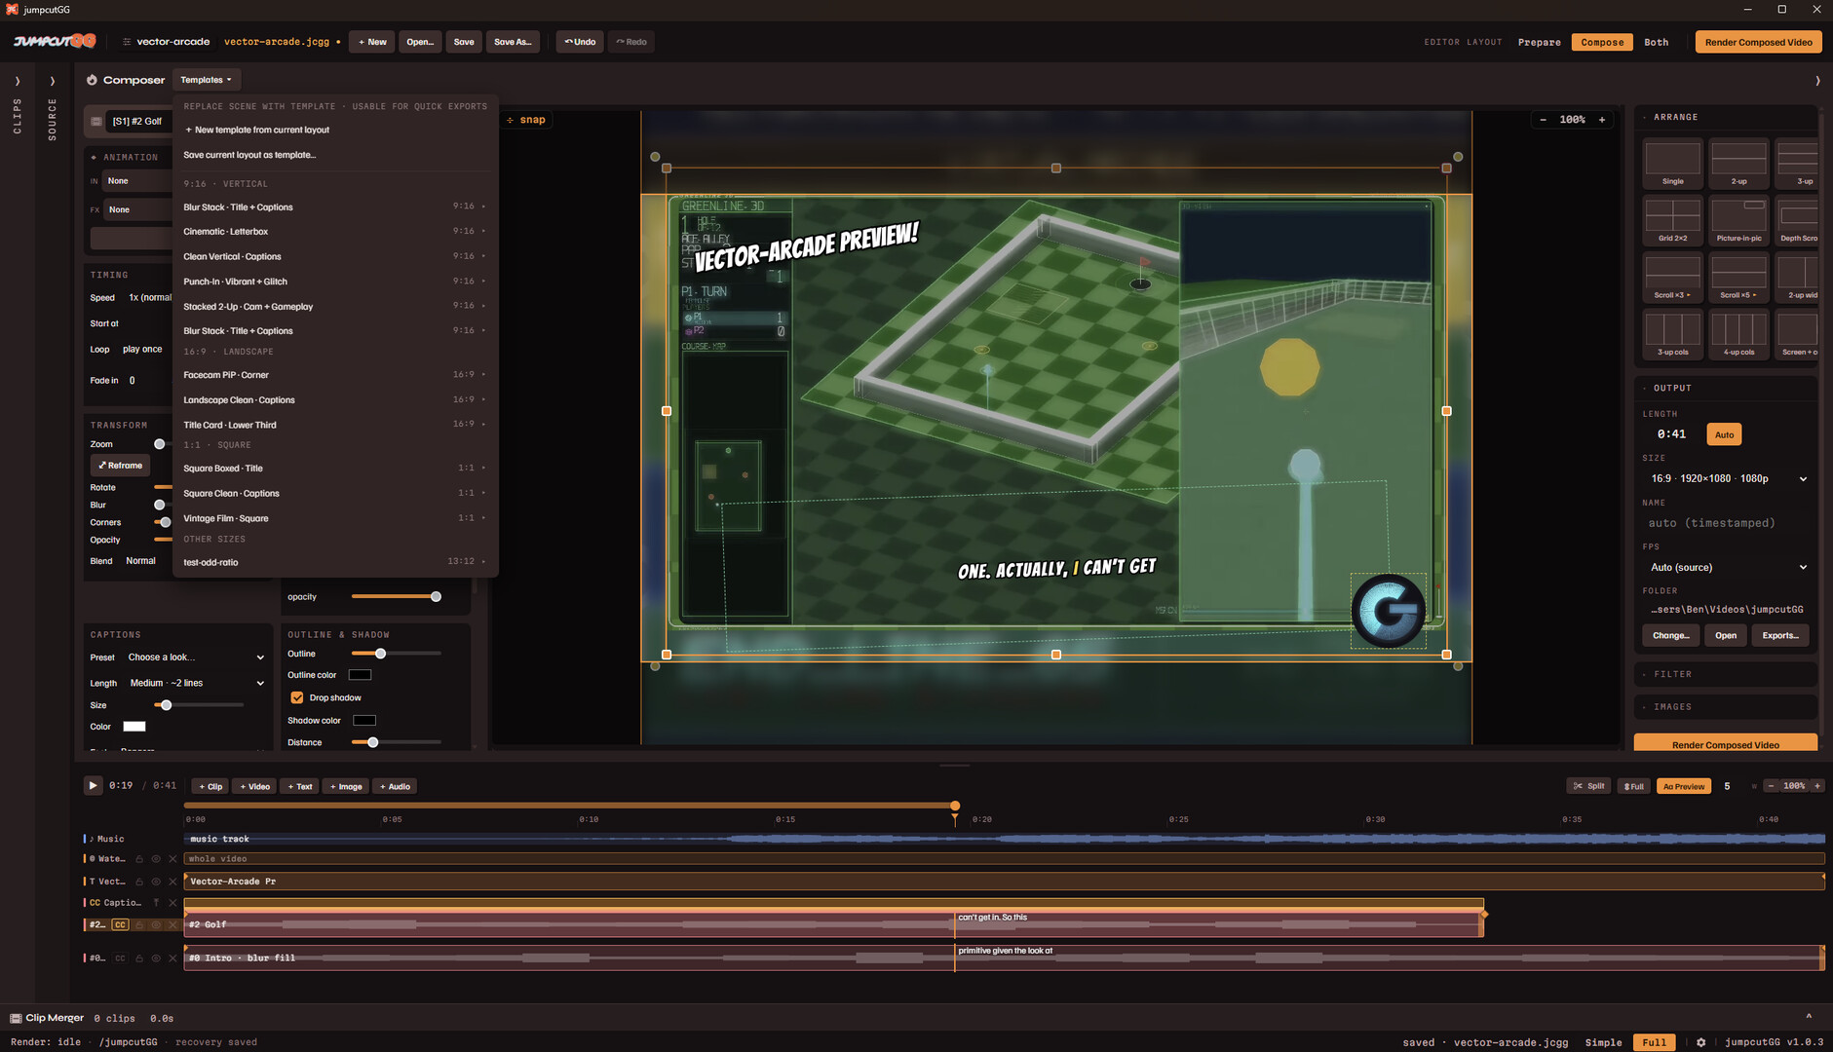Click the Split scissors tool

(1588, 786)
